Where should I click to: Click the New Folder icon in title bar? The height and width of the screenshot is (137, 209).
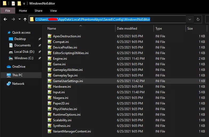pos(19,3)
